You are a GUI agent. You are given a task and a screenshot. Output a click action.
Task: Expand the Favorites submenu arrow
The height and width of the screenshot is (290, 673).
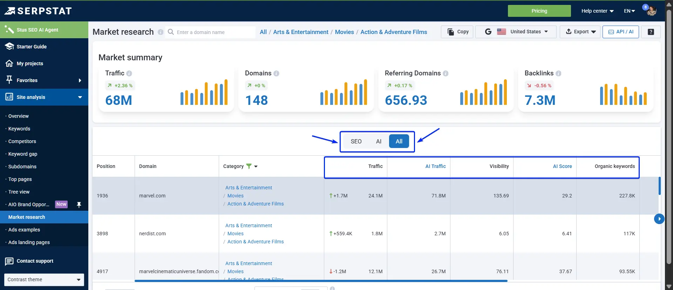point(80,80)
